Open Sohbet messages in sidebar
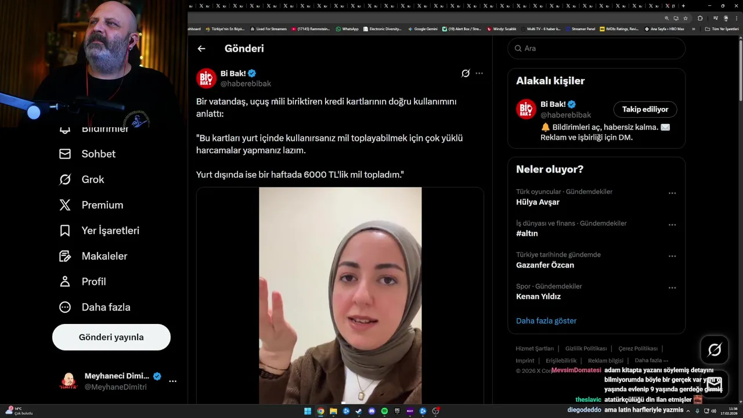743x418 pixels. point(88,154)
